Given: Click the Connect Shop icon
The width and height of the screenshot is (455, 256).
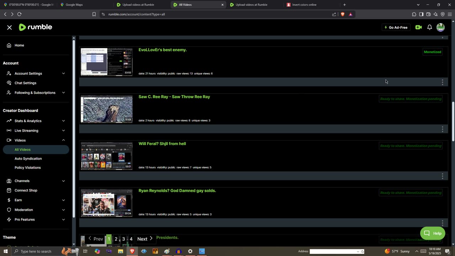Looking at the screenshot, I should pos(9,190).
